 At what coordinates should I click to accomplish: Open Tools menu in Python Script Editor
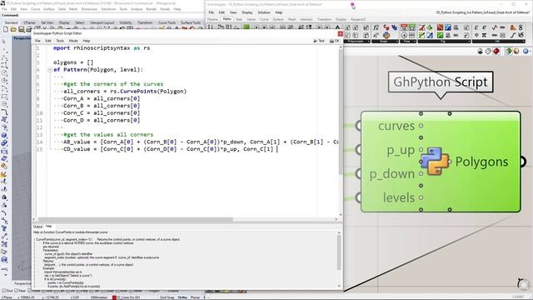click(x=60, y=41)
